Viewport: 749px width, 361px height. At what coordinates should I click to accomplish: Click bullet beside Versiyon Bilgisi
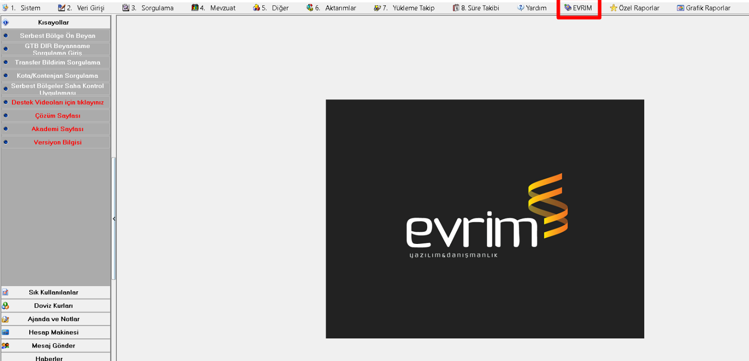[6, 142]
